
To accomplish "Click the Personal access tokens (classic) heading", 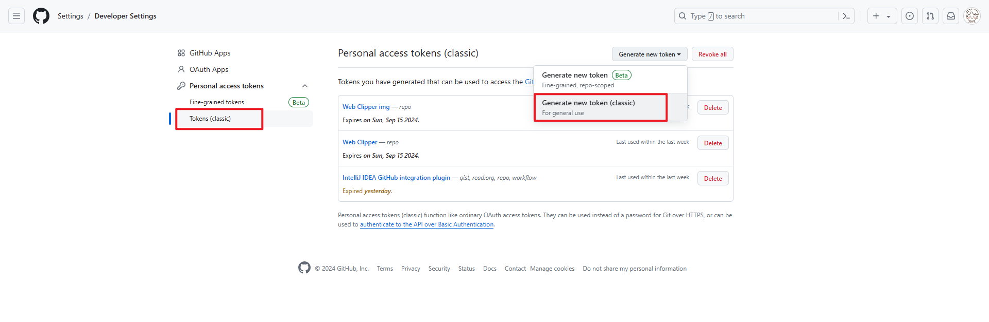I will (408, 53).
